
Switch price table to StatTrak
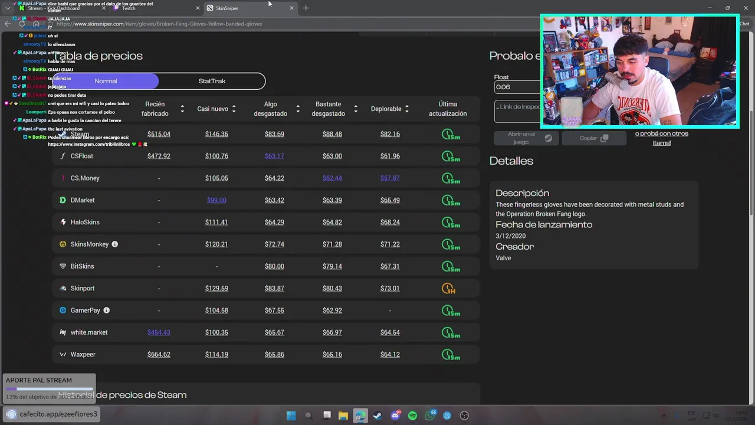pos(212,81)
